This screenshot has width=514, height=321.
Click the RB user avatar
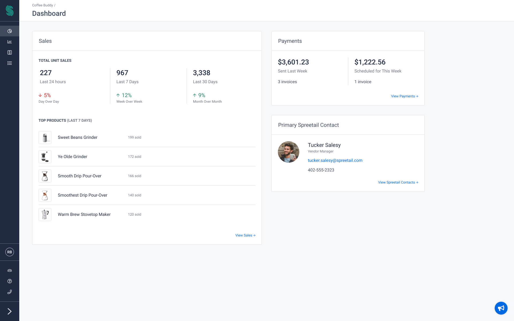click(x=10, y=252)
